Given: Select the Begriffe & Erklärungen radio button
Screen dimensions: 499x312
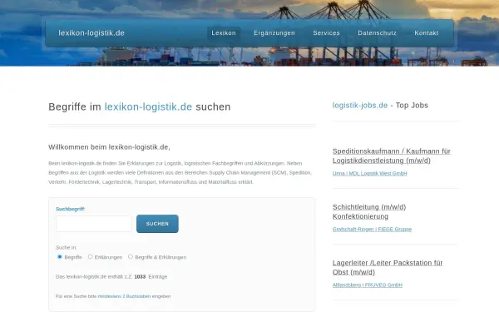Looking at the screenshot, I should point(131,256).
